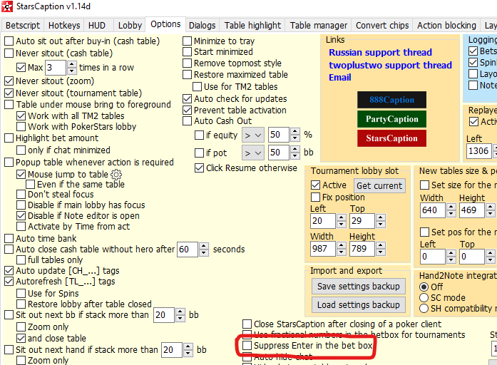Uncheck Auto check for updates
Screen dimensions: 497x365
point(187,99)
